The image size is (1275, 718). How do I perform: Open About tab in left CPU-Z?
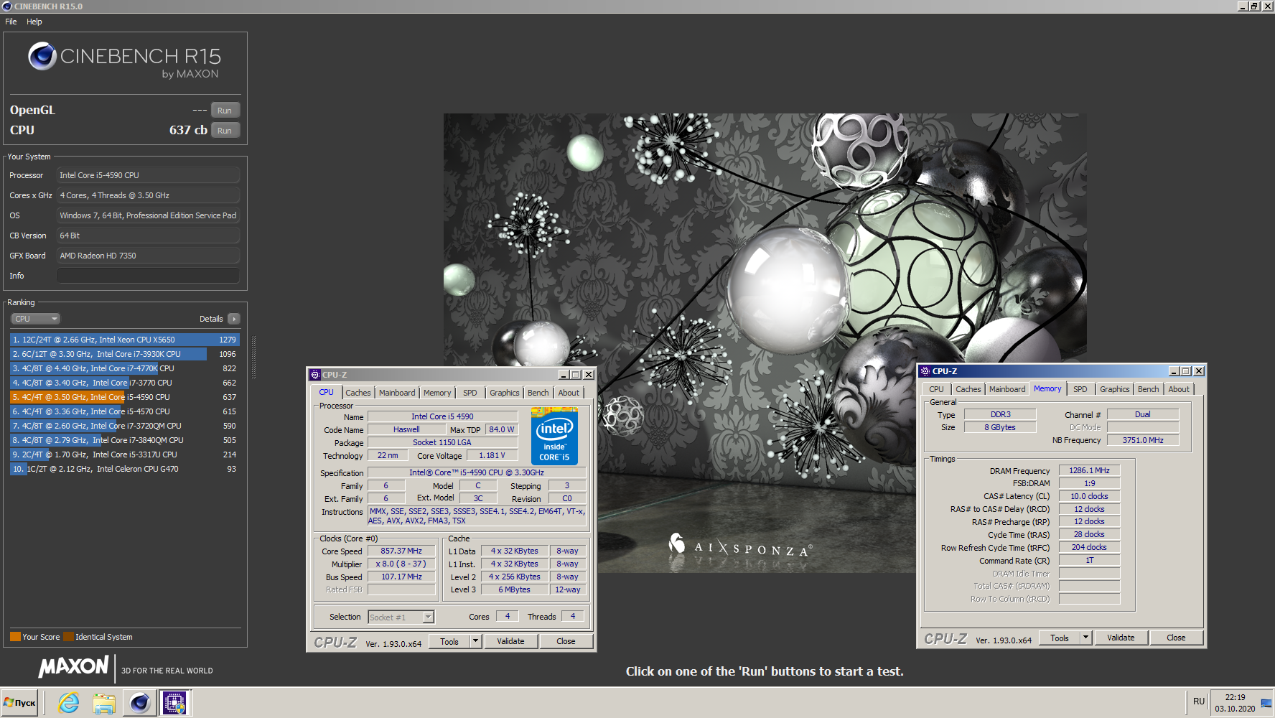(x=569, y=393)
